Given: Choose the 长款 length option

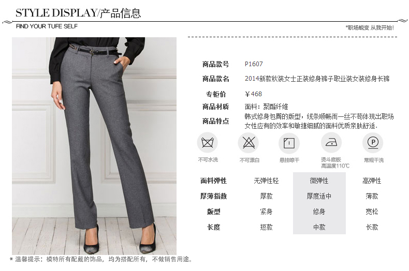Looking at the screenshot, I should point(372,227).
